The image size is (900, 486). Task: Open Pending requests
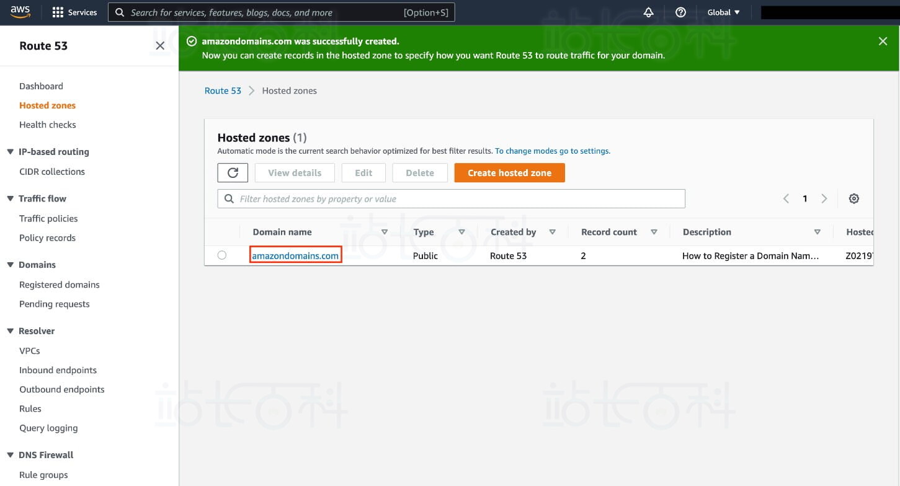55,304
